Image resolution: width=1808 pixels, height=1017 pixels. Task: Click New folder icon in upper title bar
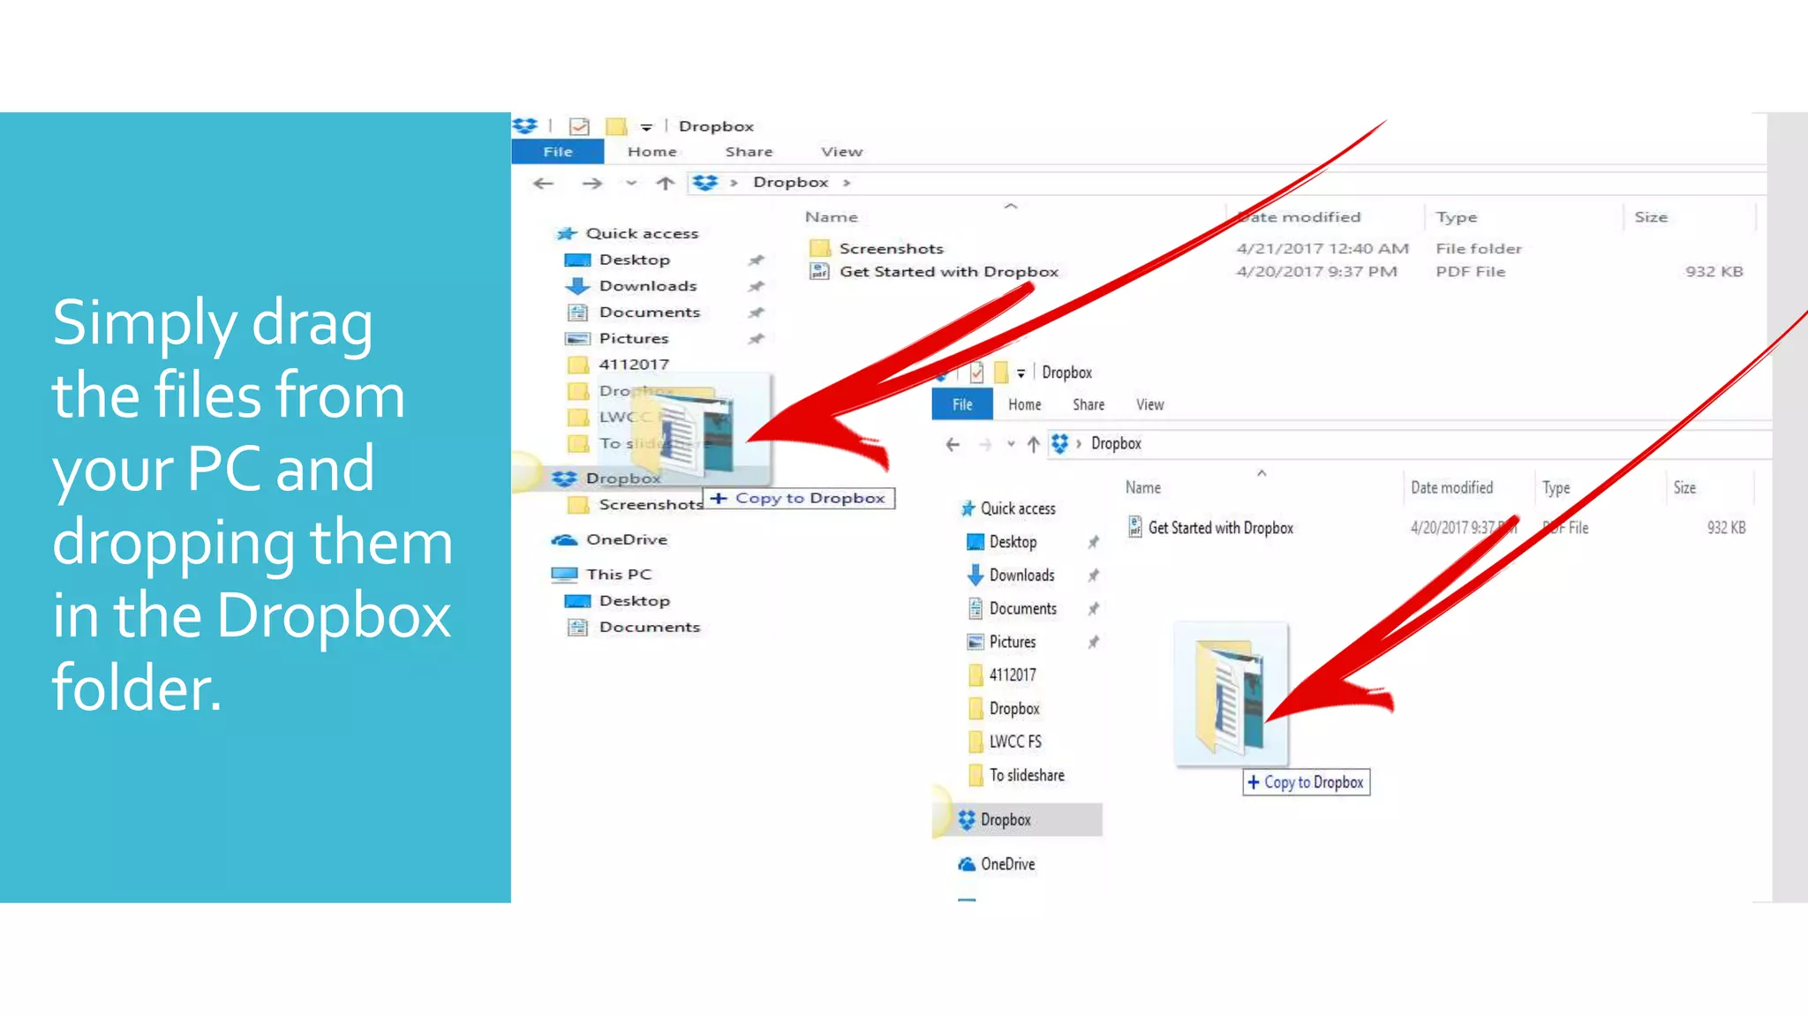pos(616,126)
